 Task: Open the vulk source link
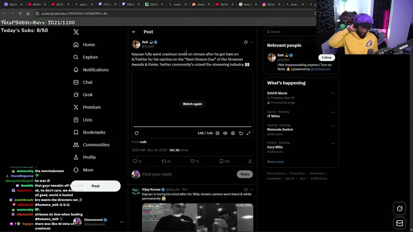point(143,142)
